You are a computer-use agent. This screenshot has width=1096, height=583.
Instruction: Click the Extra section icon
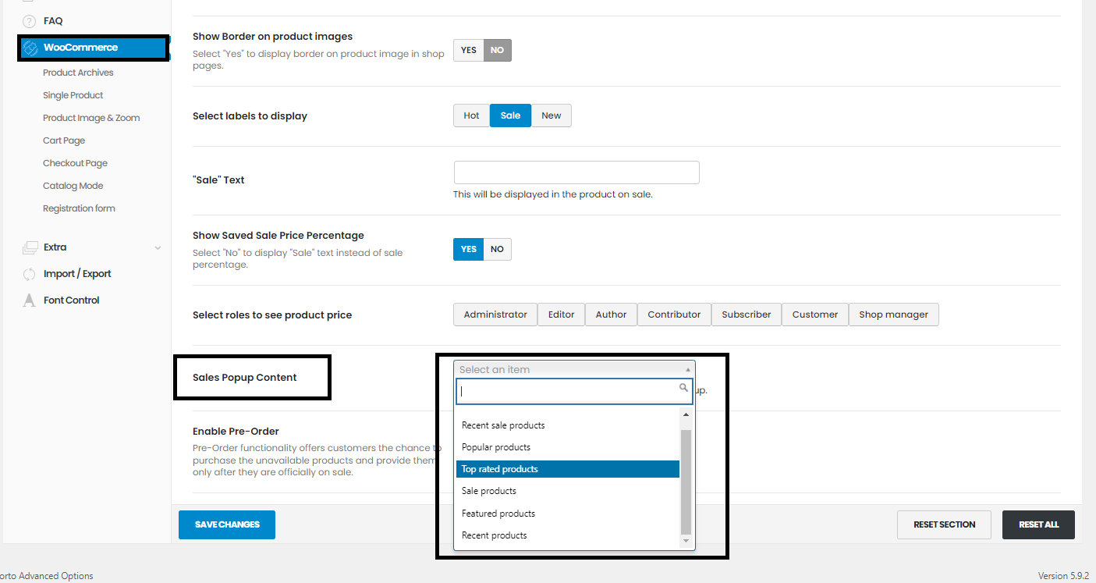tap(30, 247)
